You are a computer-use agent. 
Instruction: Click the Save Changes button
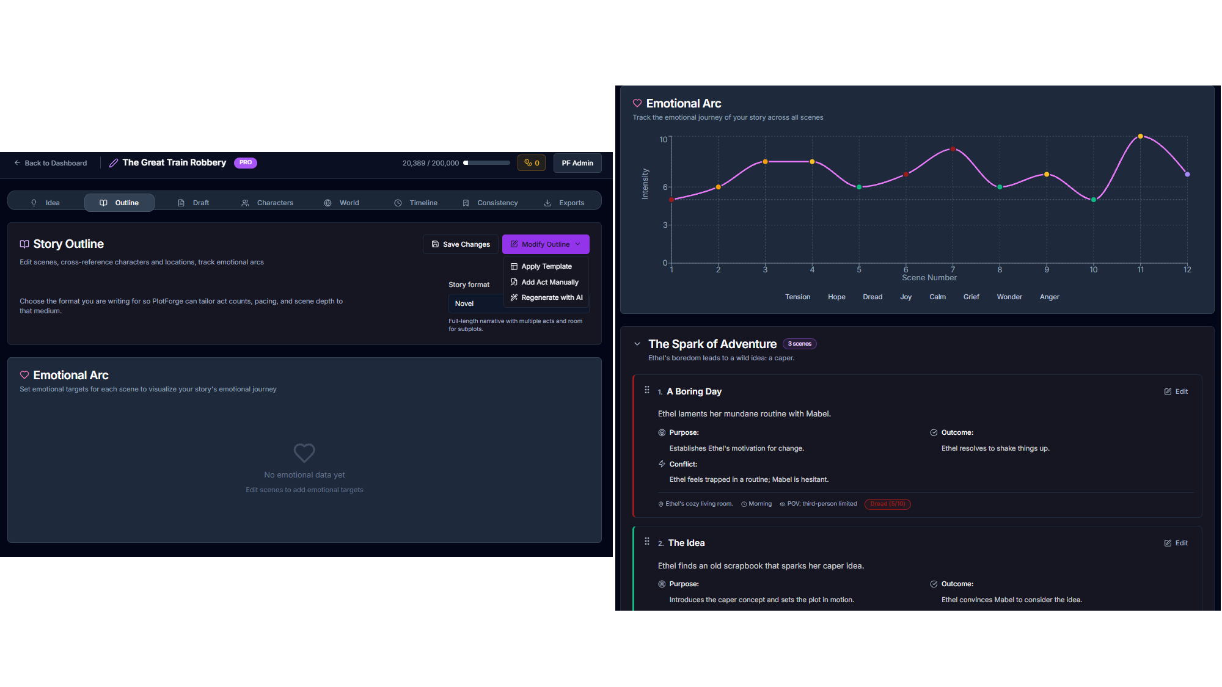click(460, 244)
